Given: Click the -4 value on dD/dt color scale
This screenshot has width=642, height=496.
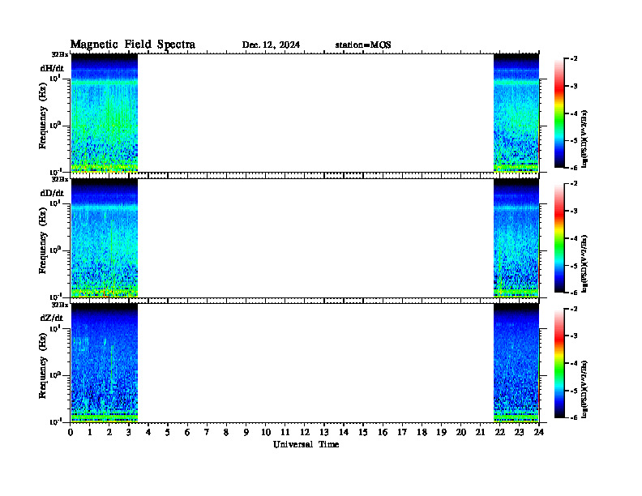Looking at the screenshot, I should (573, 238).
